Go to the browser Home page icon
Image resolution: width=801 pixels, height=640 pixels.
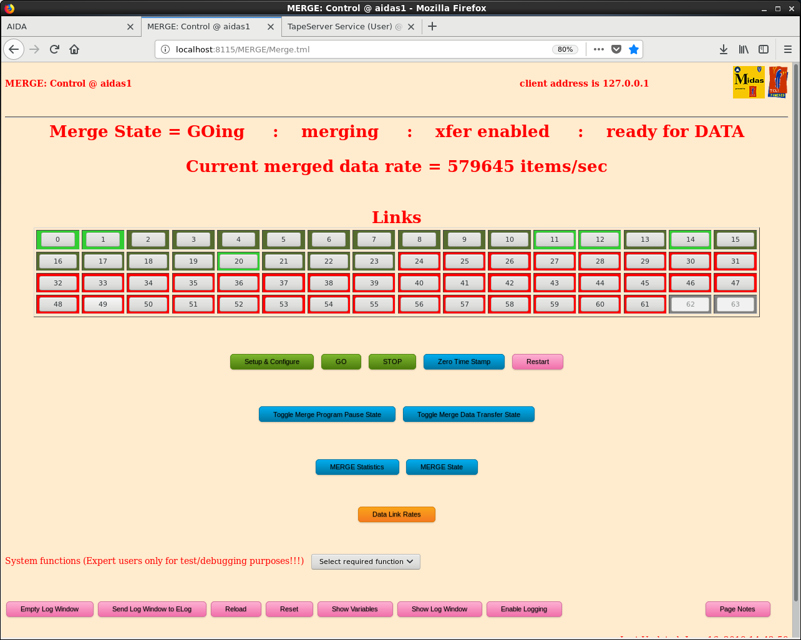[x=74, y=49]
